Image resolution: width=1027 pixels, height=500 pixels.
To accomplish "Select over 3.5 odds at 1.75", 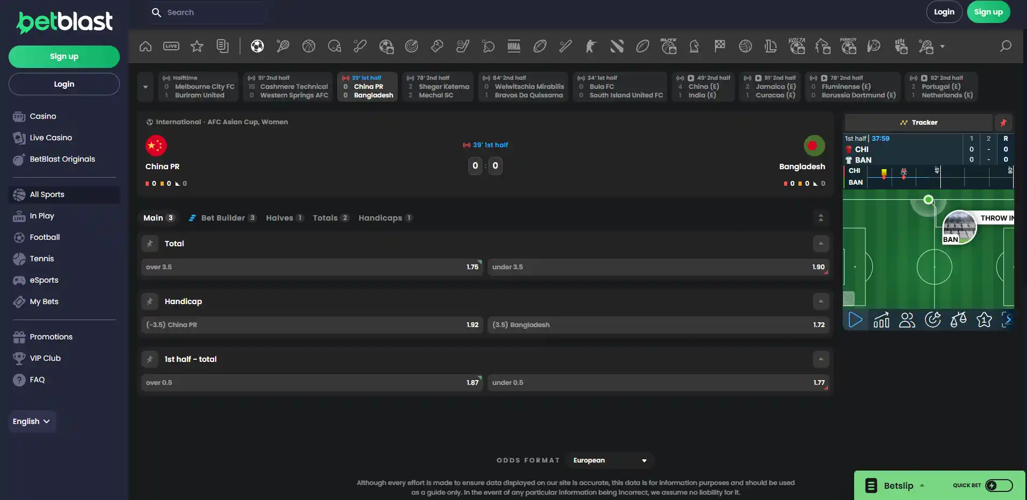I will pyautogui.click(x=312, y=267).
